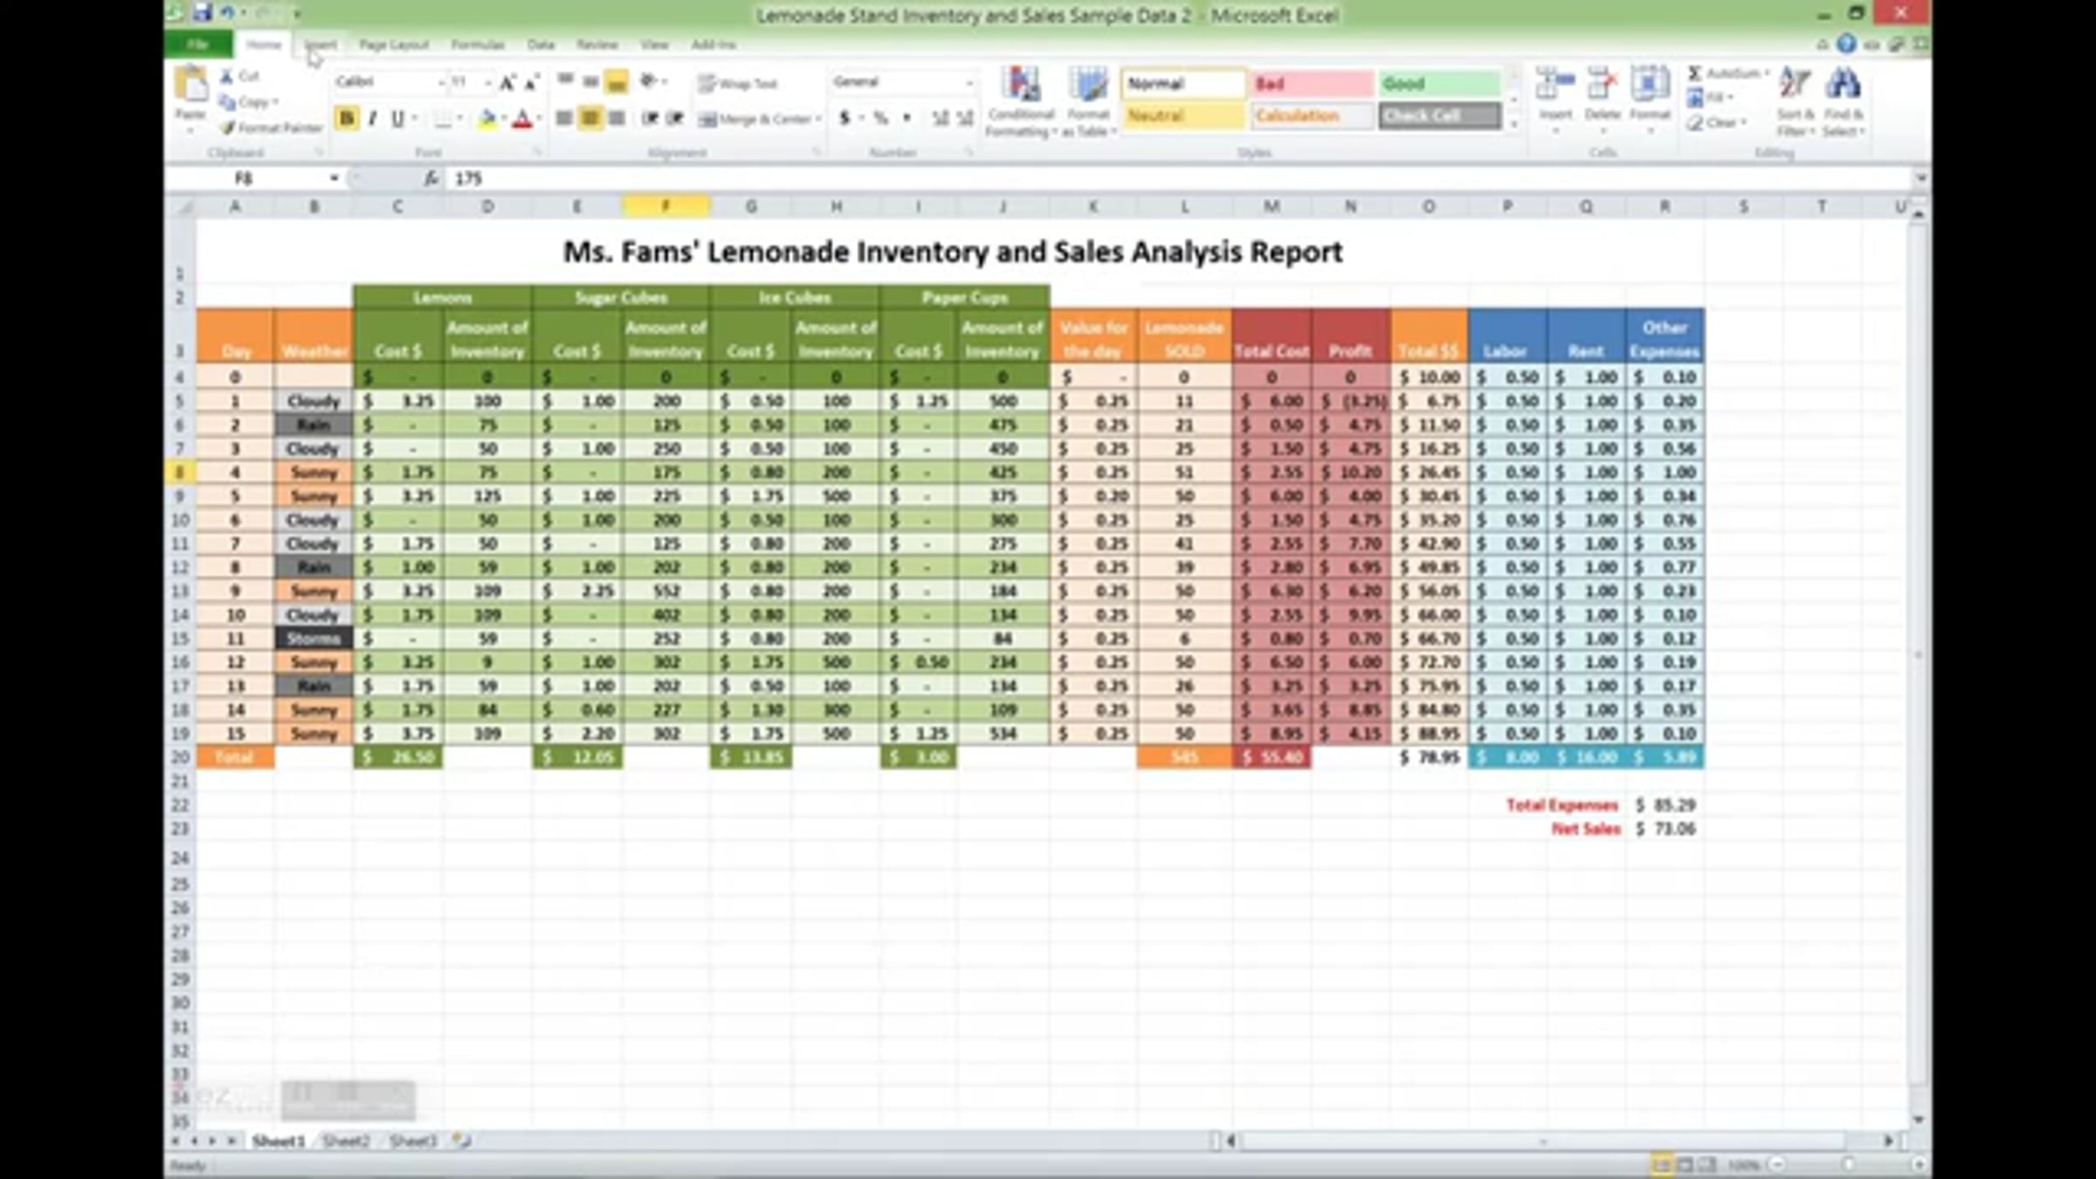Click the Save icon in quick access toolbar
The image size is (2096, 1179).
click(x=203, y=13)
